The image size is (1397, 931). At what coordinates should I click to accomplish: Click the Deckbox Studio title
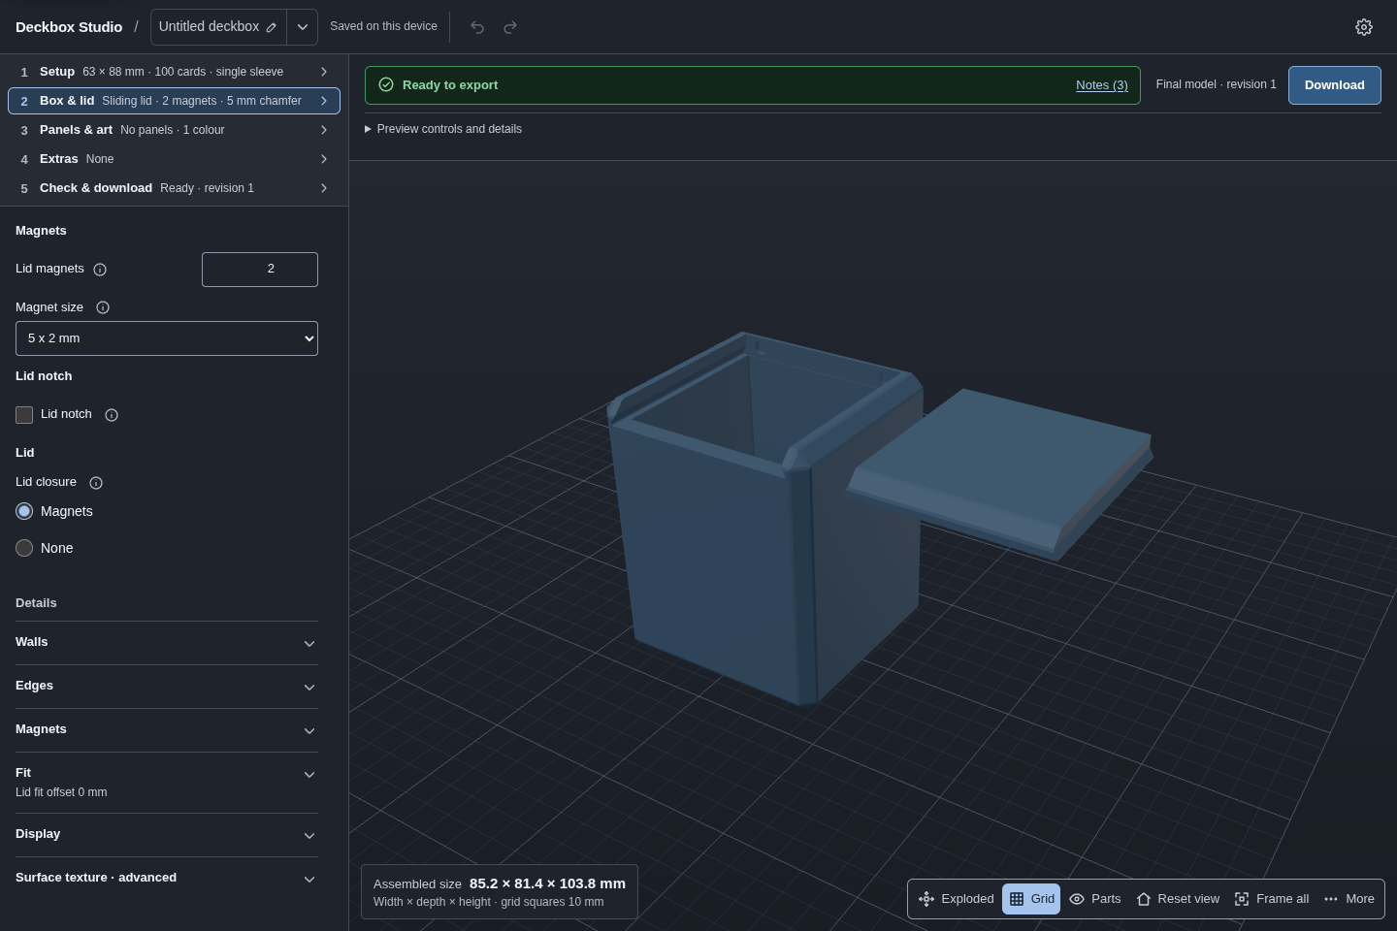click(69, 27)
